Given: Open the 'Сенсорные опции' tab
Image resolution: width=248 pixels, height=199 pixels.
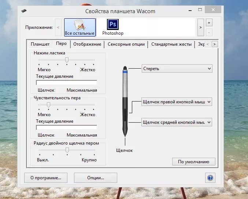Looking at the screenshot, I should click(126, 44).
